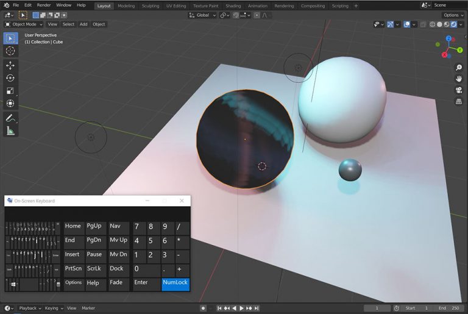
Task: Choose Invert Selection mode icon
Action: 57,15
